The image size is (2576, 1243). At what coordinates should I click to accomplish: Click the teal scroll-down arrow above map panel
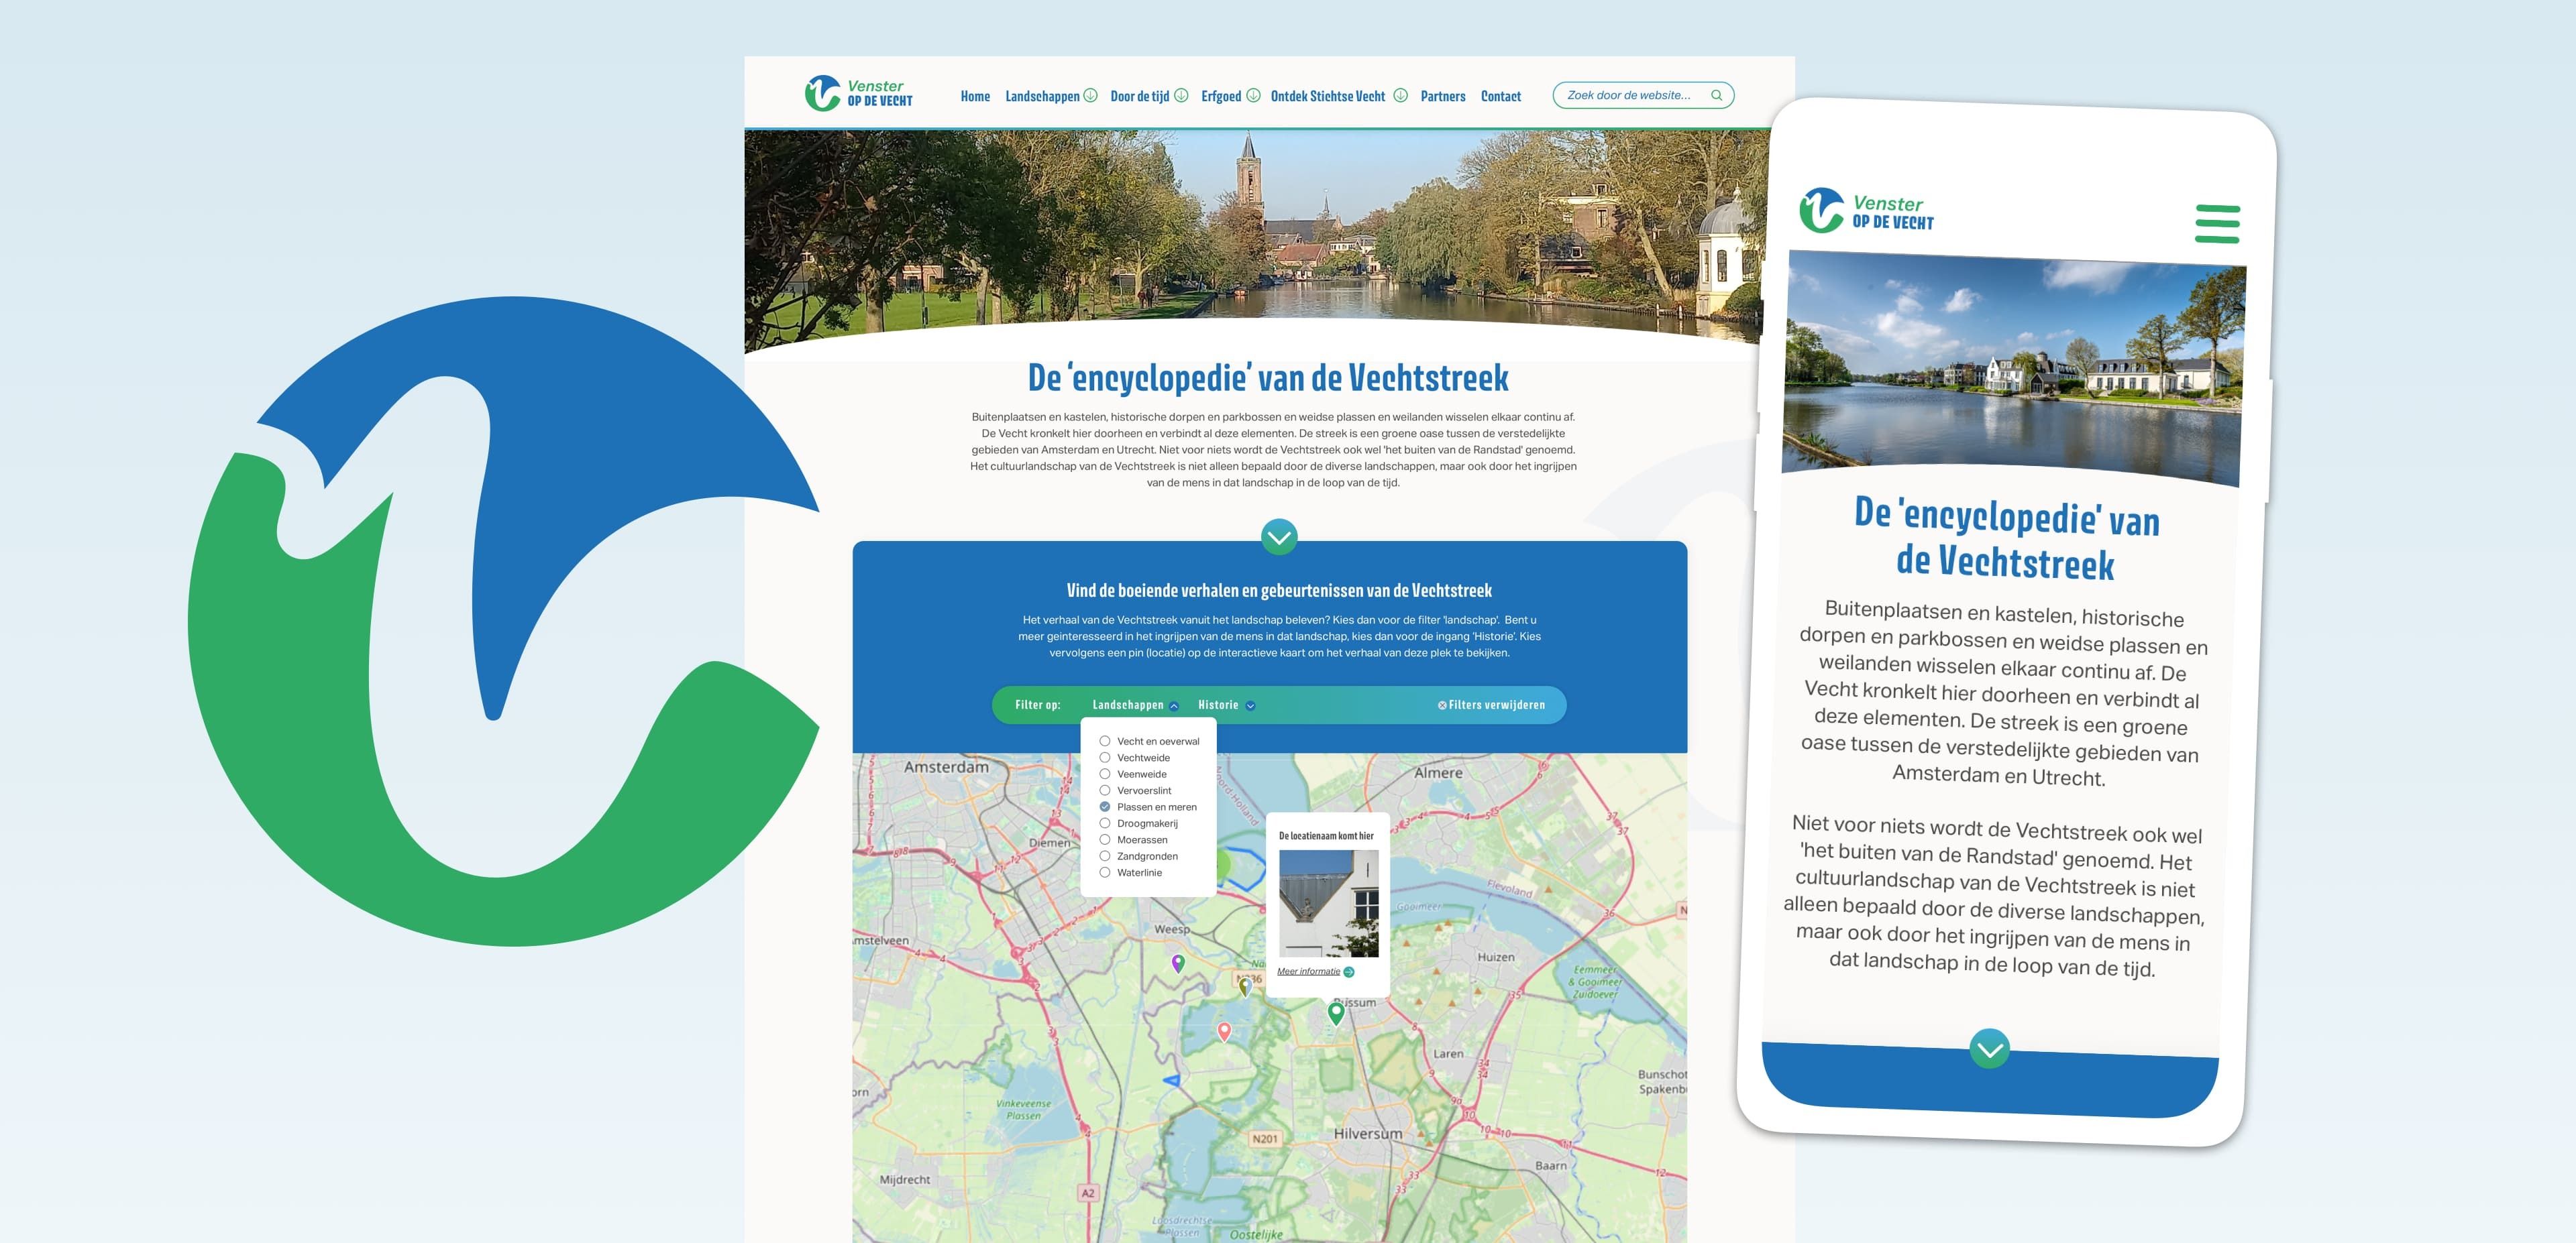tap(1279, 538)
